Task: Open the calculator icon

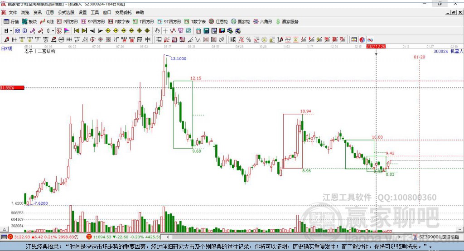Action: click(206, 31)
